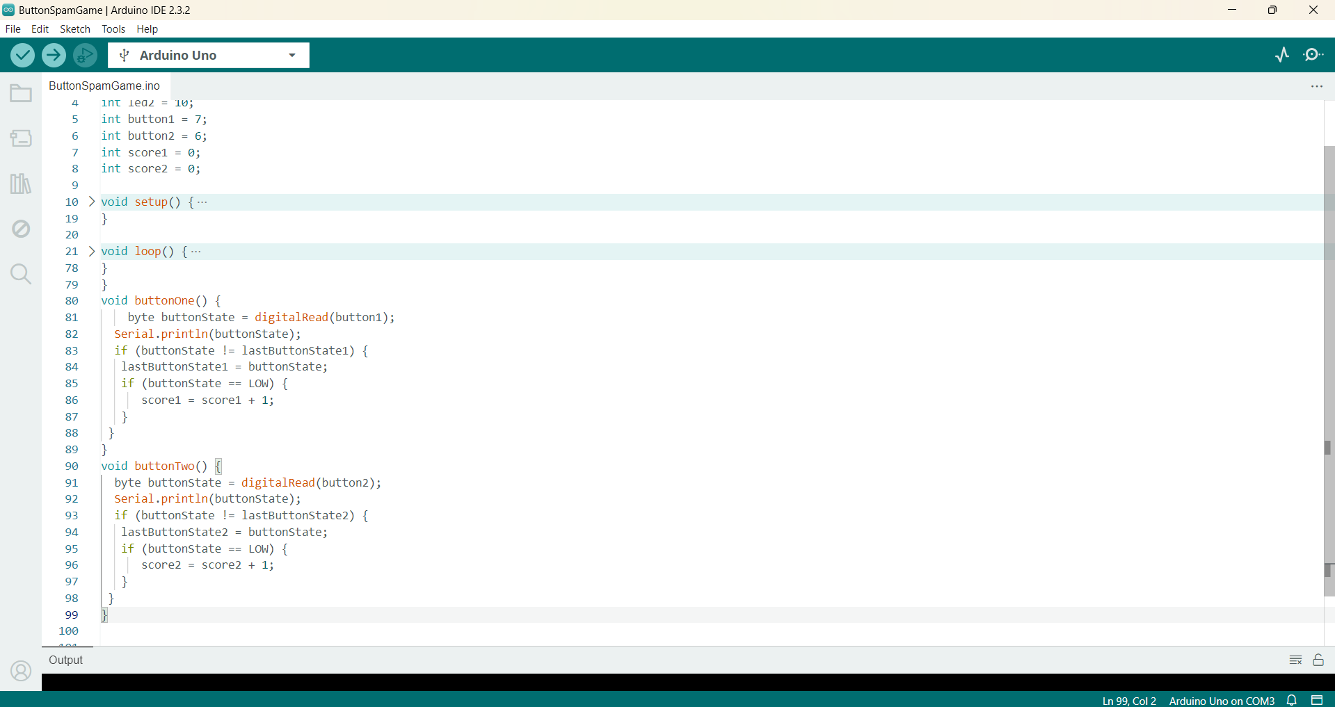The image size is (1335, 707).
Task: Click the Output panel label
Action: pos(66,660)
